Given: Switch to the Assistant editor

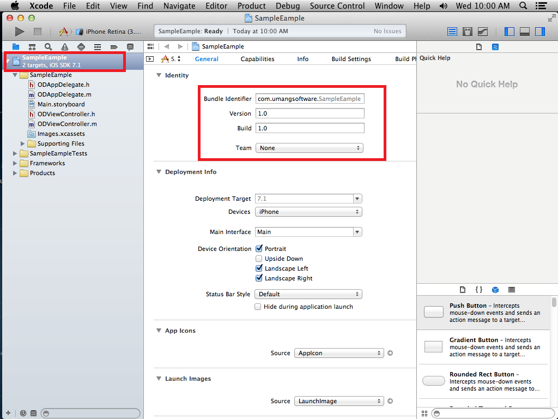Looking at the screenshot, I should click(467, 32).
